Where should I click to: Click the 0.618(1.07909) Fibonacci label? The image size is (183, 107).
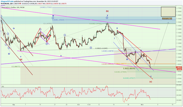click(x=120, y=72)
